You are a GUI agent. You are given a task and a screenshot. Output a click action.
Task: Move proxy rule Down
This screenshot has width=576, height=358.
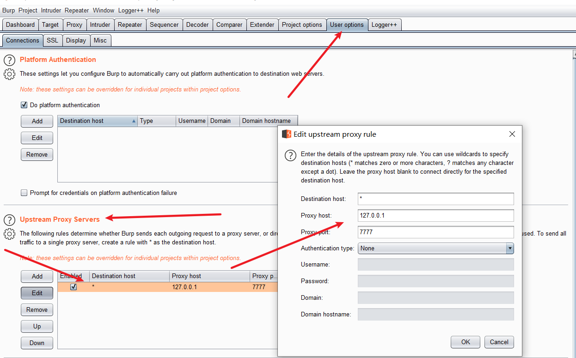coord(37,343)
